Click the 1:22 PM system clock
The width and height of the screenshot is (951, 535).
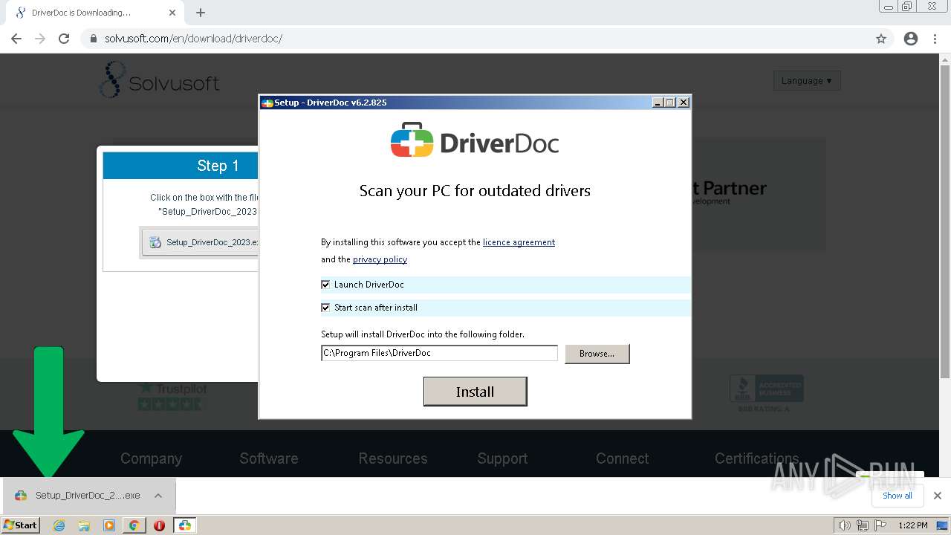[913, 525]
